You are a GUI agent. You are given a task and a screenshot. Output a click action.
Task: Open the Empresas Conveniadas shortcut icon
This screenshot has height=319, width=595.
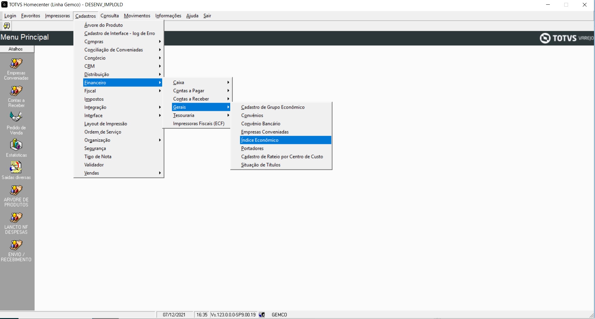coord(16,64)
